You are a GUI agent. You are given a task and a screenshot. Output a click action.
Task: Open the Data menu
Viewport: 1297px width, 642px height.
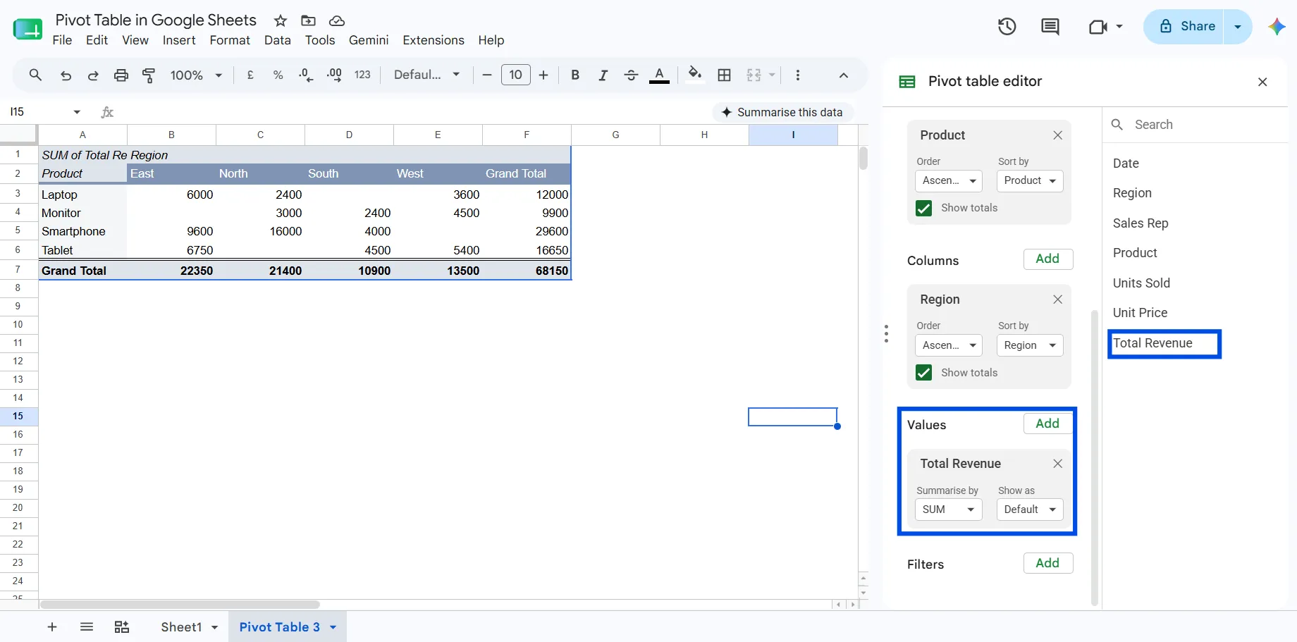pos(278,40)
